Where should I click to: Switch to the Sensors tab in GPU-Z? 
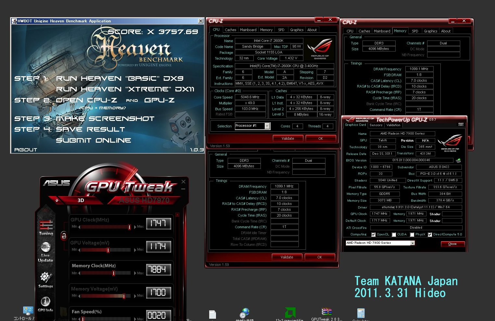tap(376, 125)
